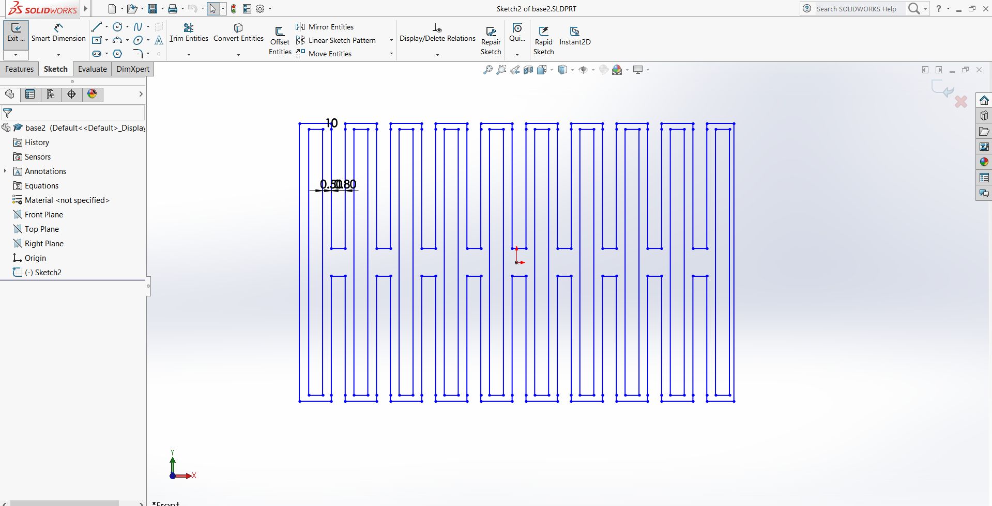Save the document with the Save icon
The width and height of the screenshot is (992, 506).
point(152,9)
